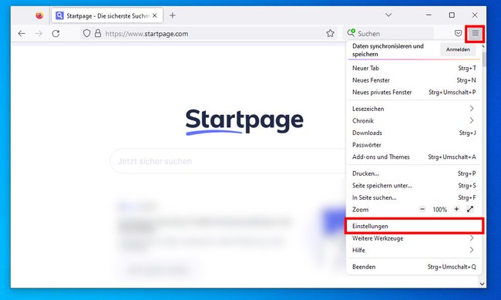Close the Firefox window
The image size is (501, 300).
[475, 15]
